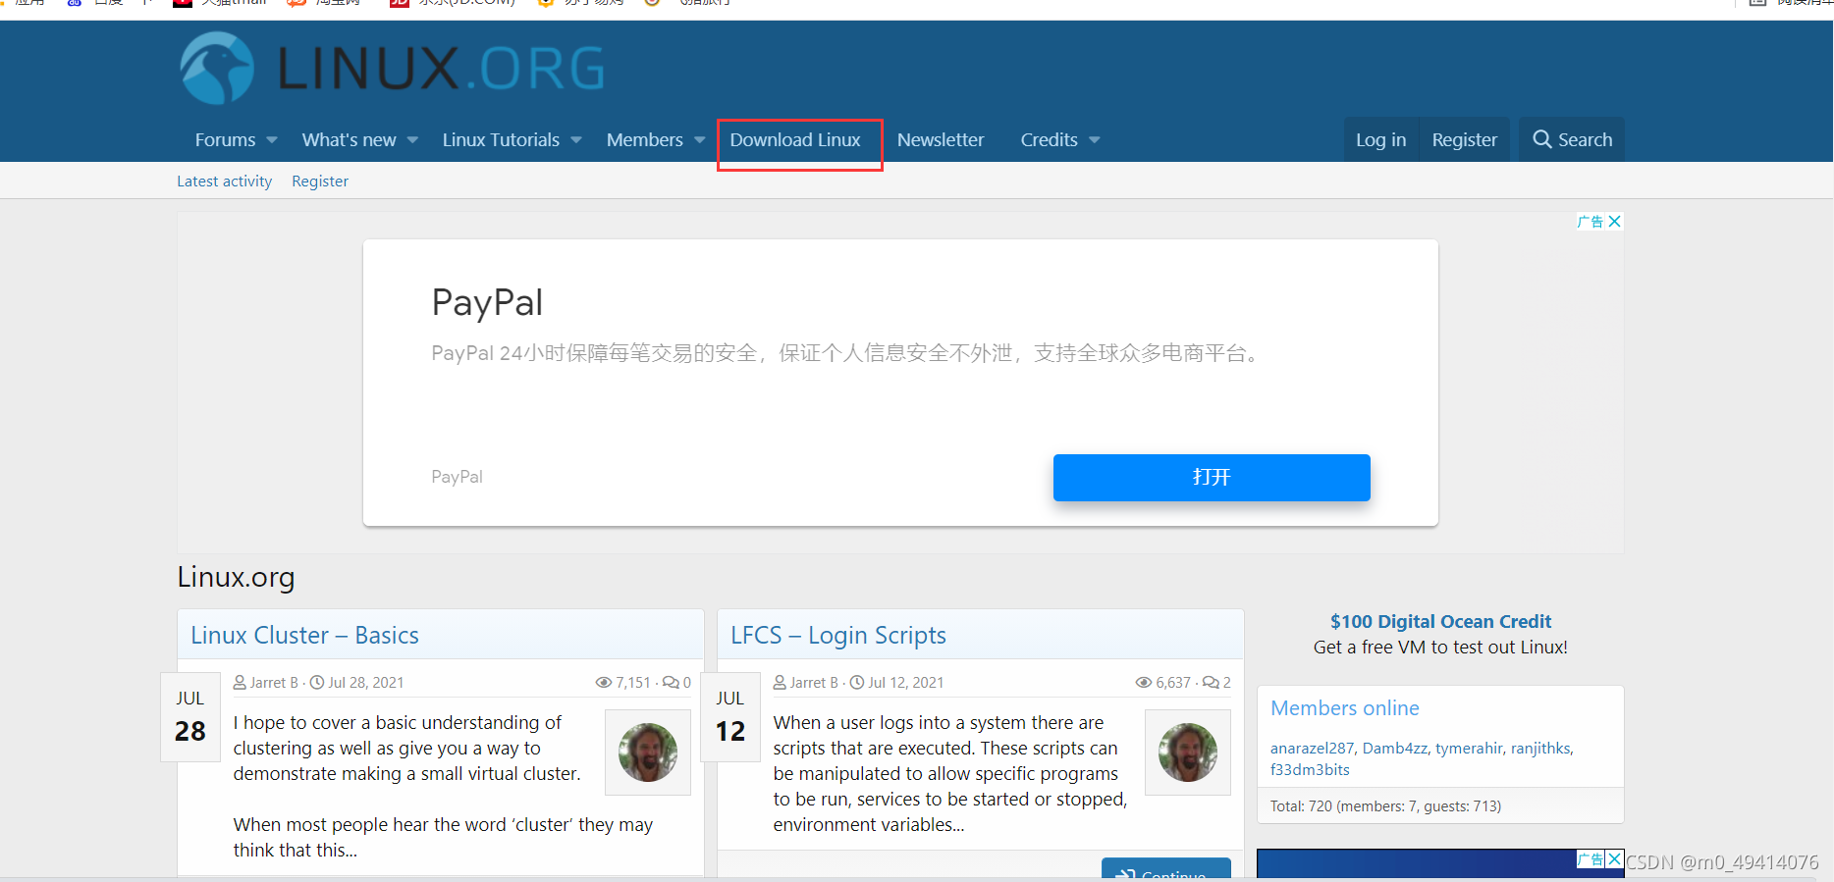
Task: Open the Linux Cluster – Basics article
Action: pos(304,636)
